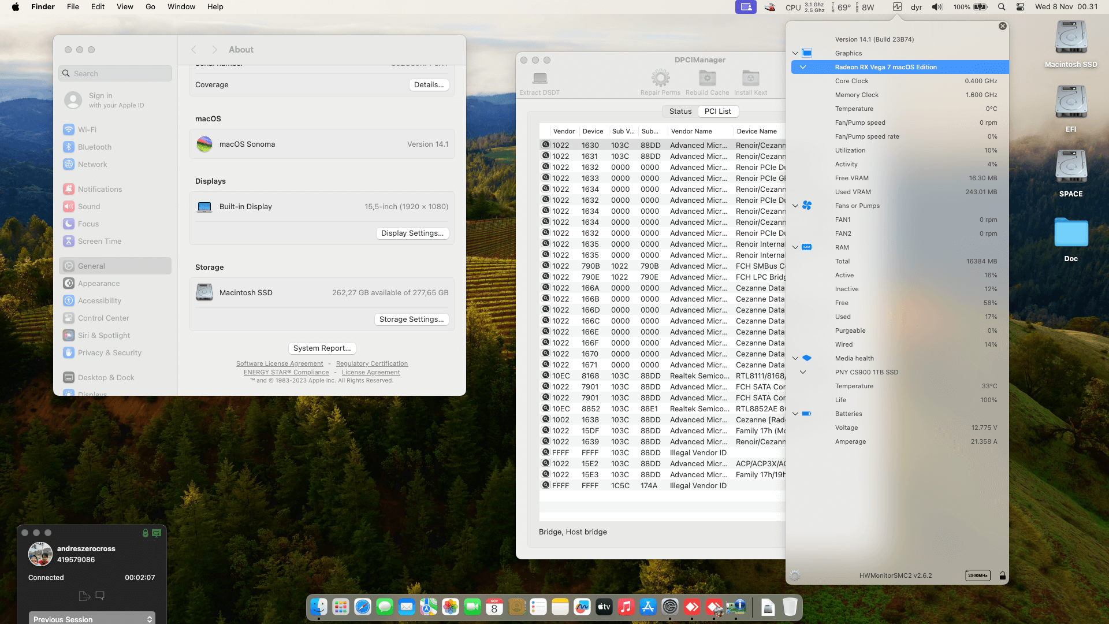Open the Help menu in menu bar
The height and width of the screenshot is (624, 1109).
[215, 7]
